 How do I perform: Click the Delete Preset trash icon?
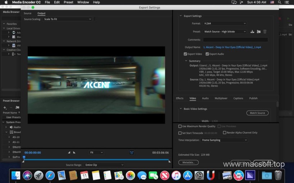tap(265, 32)
